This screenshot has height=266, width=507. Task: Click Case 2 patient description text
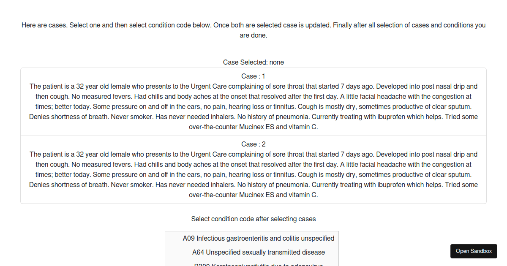[253, 174]
